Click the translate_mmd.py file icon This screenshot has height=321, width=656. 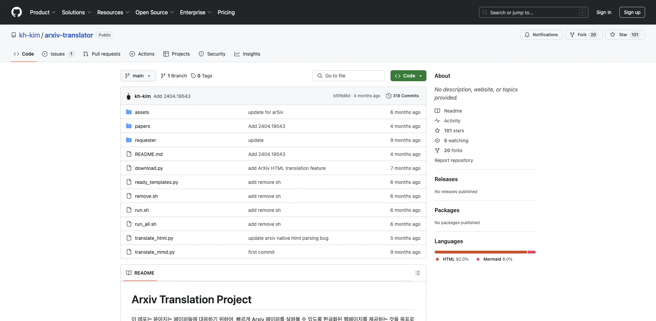click(x=129, y=252)
